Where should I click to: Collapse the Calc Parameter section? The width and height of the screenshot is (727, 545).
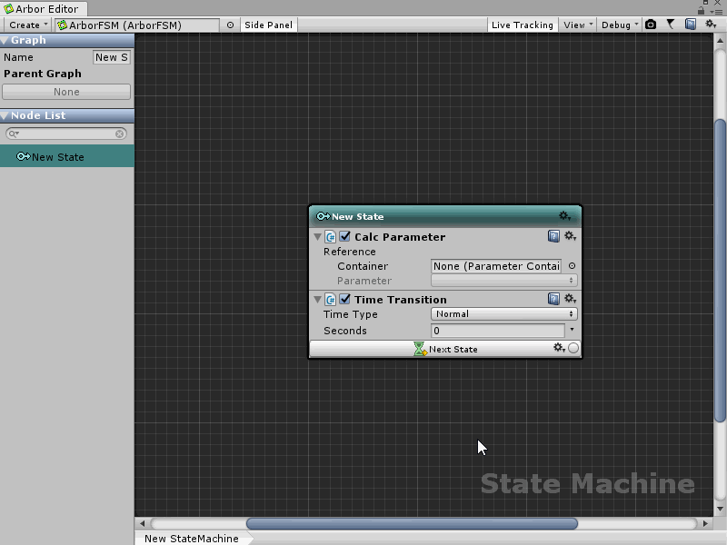317,237
